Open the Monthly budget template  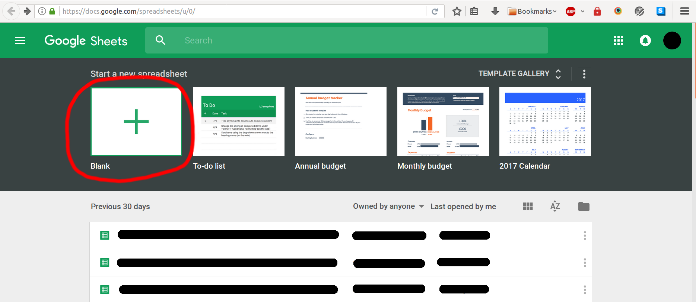(x=443, y=121)
